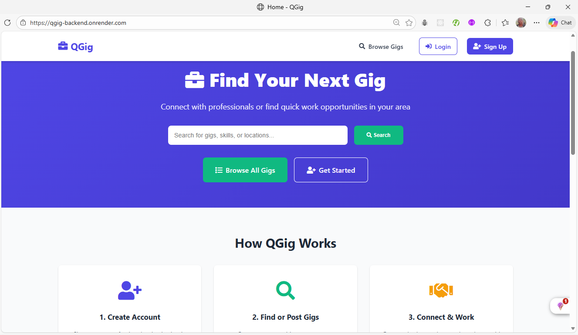
Task: Open the zoom magnifier in the address bar
Action: pos(396,23)
